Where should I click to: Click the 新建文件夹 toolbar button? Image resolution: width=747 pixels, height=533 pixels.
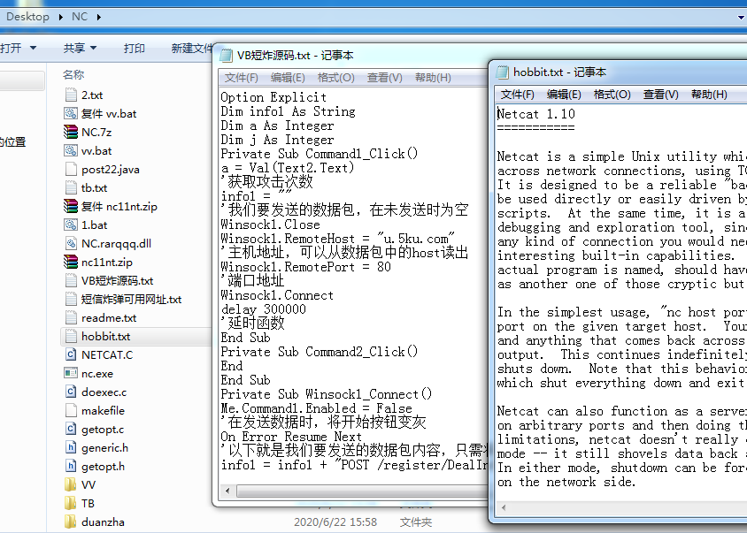tap(191, 48)
